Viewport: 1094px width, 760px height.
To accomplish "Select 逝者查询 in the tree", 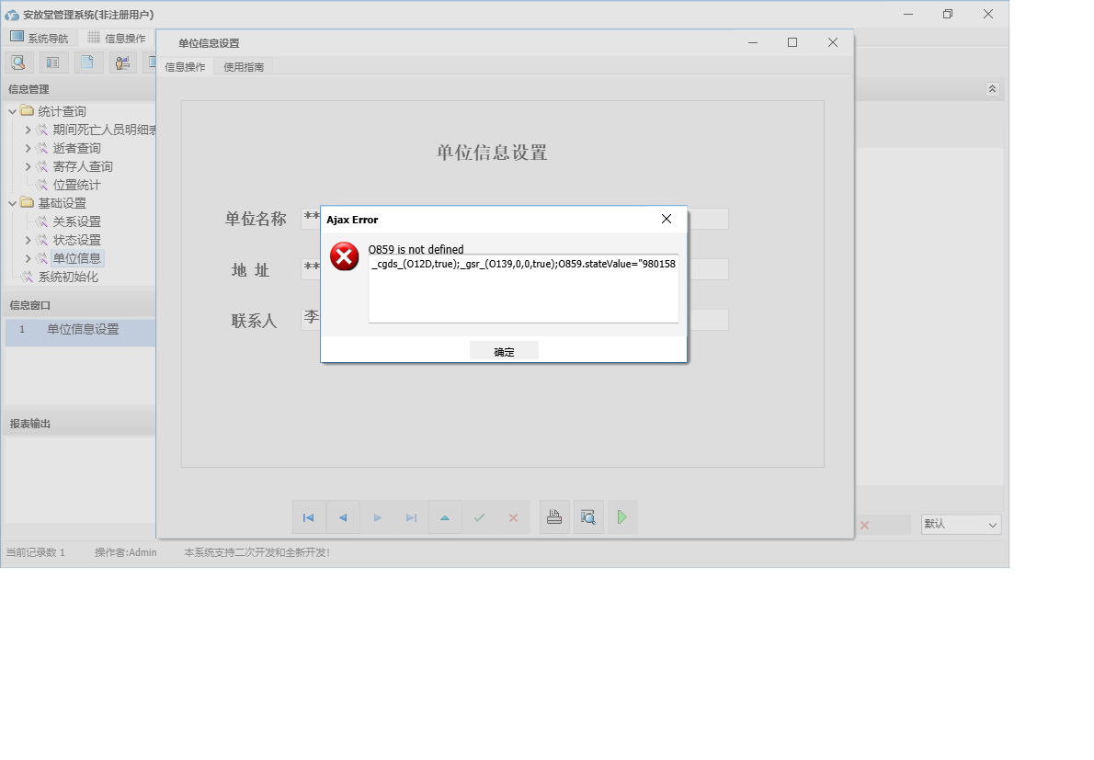I will (x=76, y=148).
